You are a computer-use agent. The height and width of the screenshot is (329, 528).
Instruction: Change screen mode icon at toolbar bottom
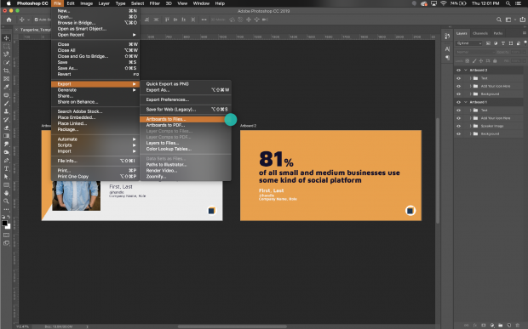(x=7, y=243)
